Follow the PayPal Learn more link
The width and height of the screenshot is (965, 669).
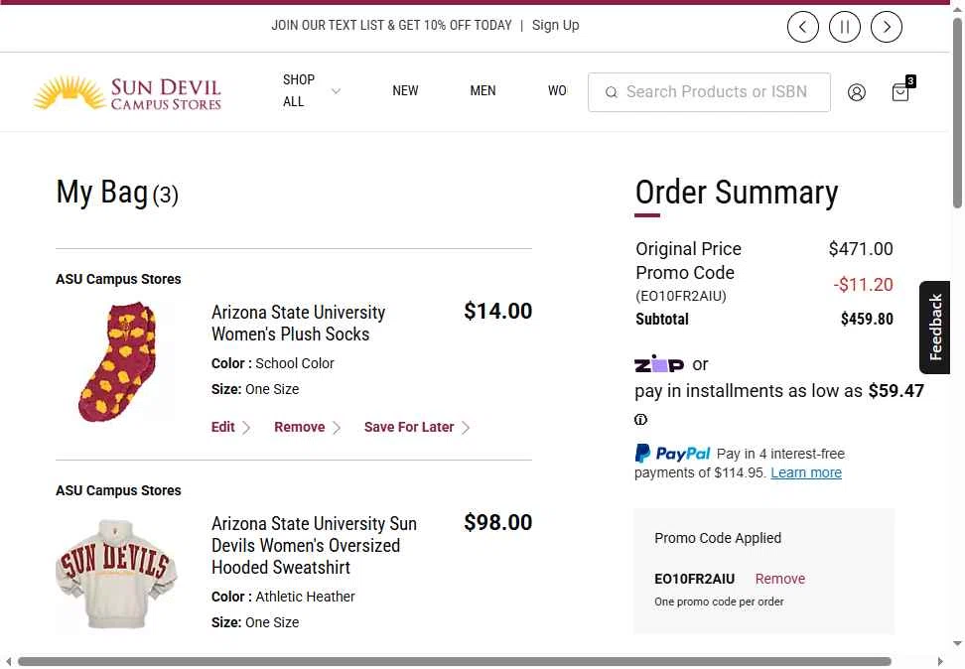click(x=805, y=472)
